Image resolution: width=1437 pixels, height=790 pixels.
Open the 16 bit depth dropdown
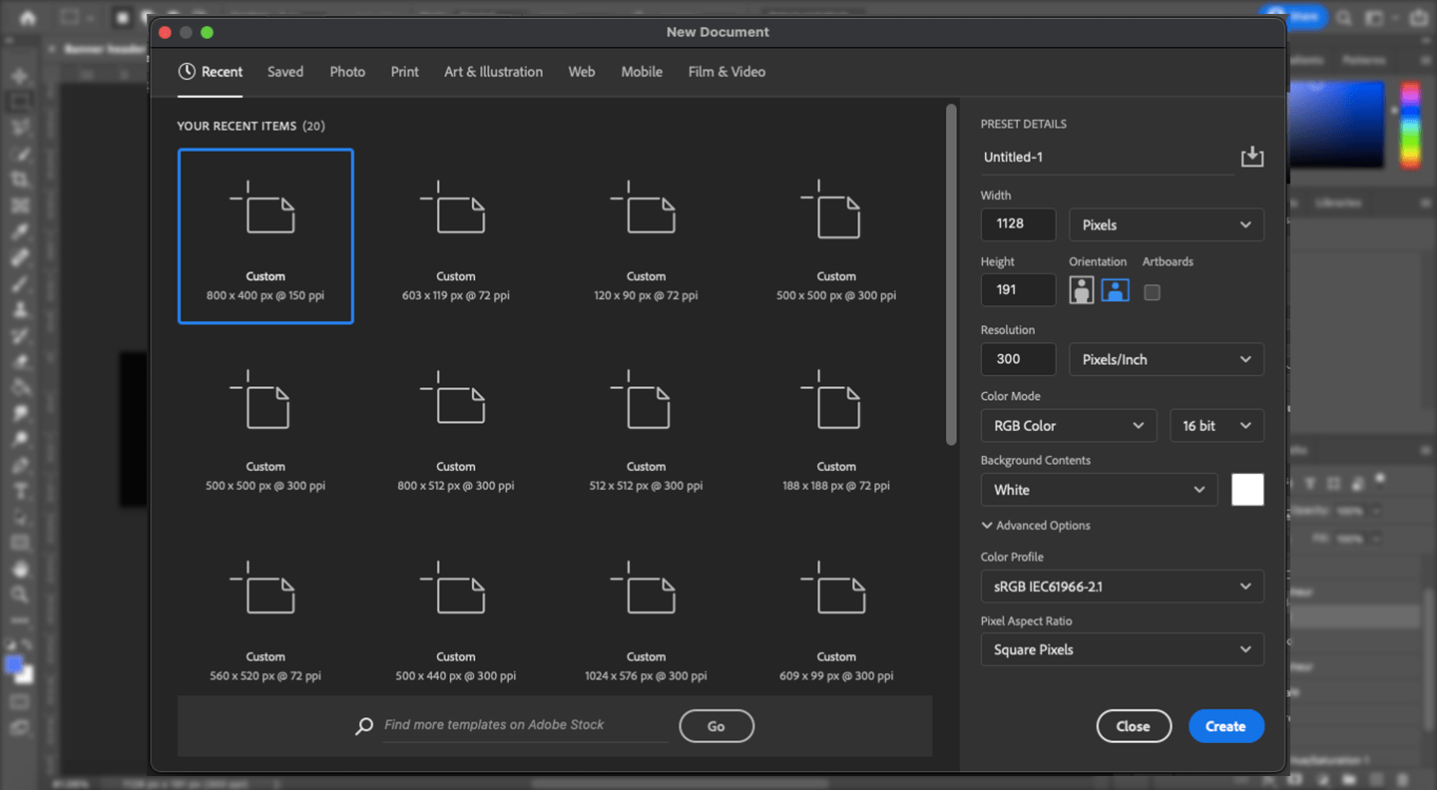click(x=1216, y=425)
